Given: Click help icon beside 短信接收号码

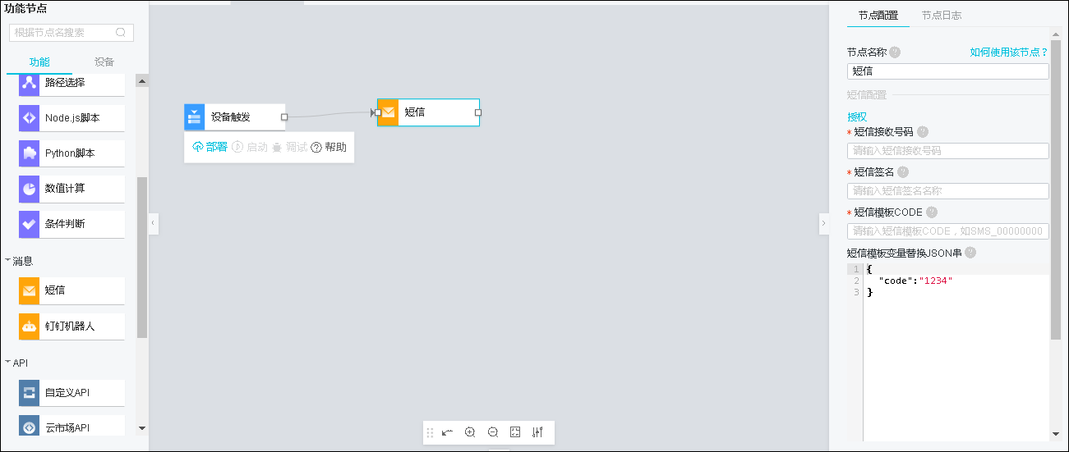Looking at the screenshot, I should point(923,132).
